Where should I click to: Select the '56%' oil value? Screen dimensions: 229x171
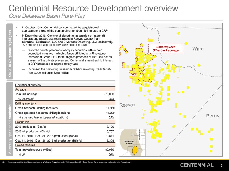[x=111, y=154]
